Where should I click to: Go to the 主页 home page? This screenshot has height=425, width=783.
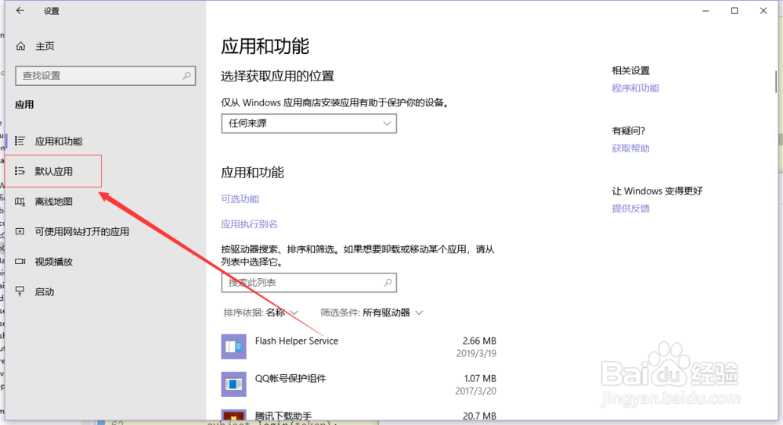[x=45, y=46]
